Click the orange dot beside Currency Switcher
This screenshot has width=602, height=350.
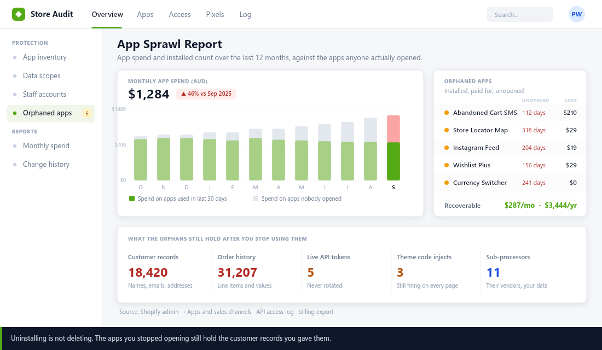coord(447,183)
